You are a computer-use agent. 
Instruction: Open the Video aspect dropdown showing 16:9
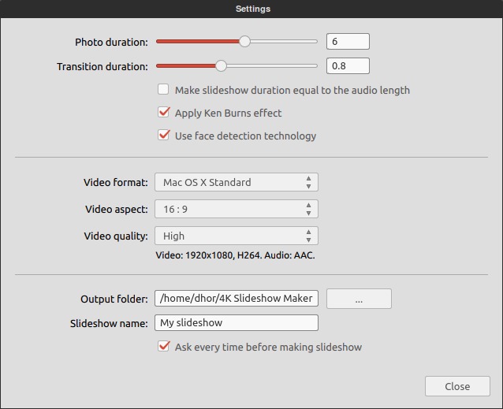(236, 209)
